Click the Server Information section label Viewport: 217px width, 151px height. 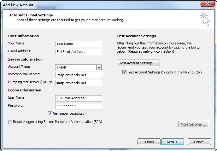(25, 59)
